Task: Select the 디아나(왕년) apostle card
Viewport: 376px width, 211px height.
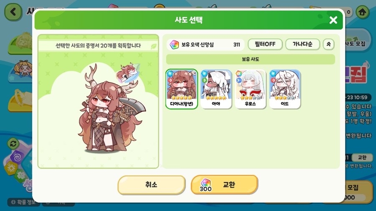Action: pyautogui.click(x=182, y=89)
